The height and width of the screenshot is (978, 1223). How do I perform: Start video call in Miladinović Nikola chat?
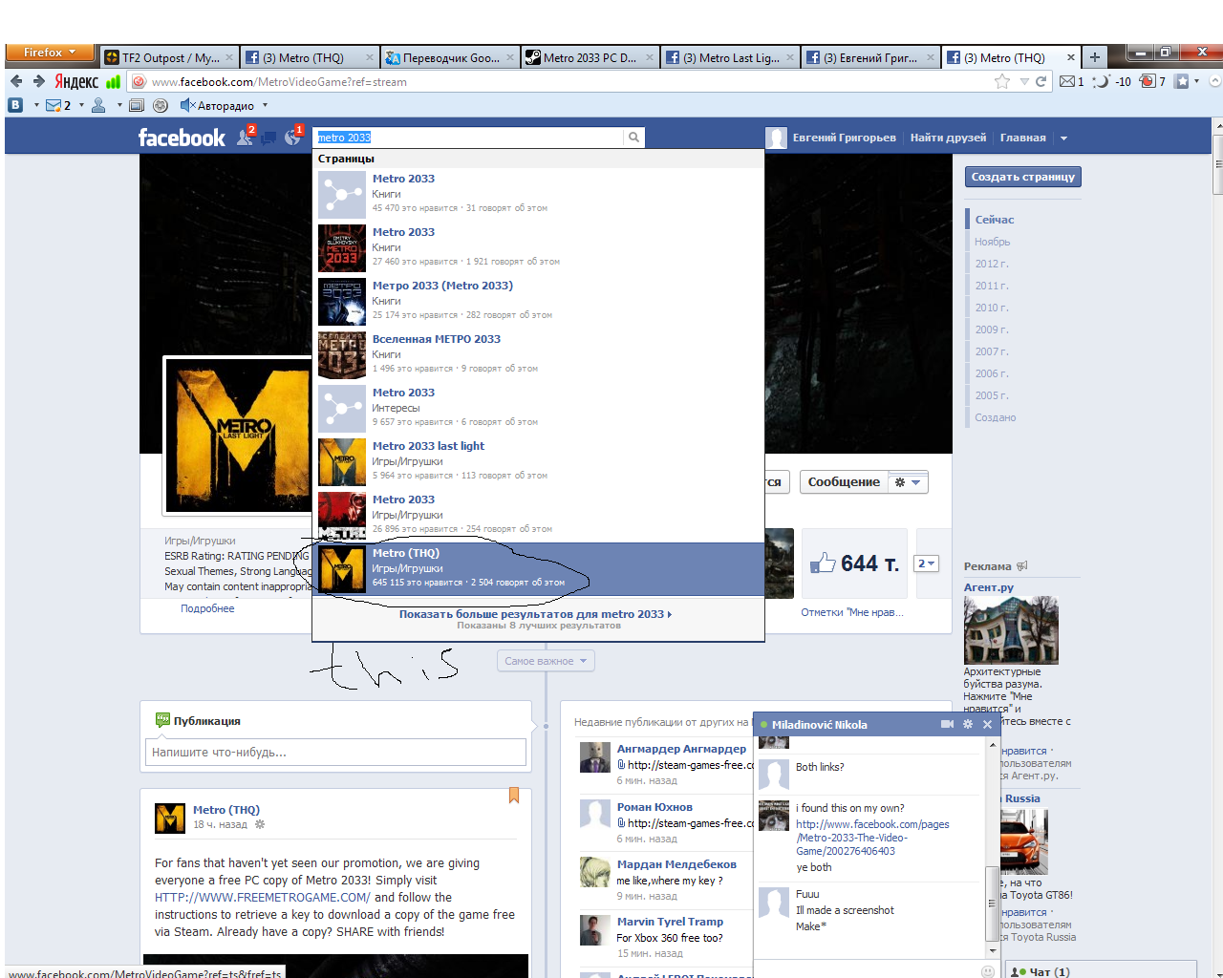coord(947,724)
